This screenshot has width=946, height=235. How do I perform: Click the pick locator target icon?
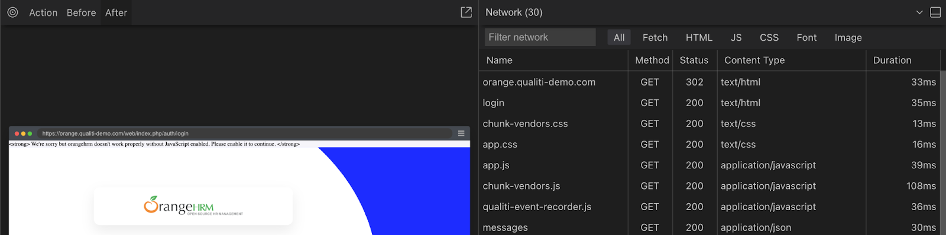pyautogui.click(x=12, y=12)
